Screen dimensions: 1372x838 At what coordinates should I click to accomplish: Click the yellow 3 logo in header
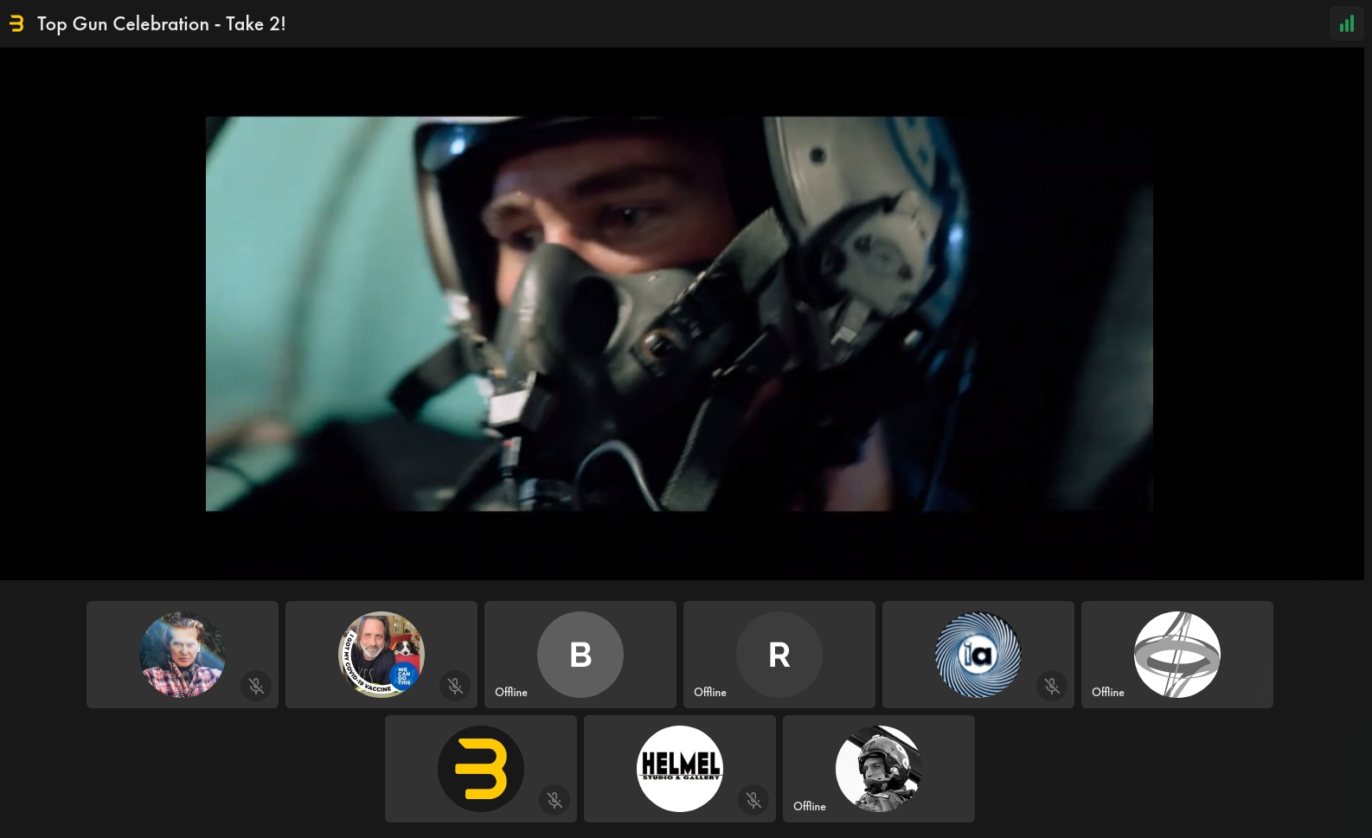[16, 24]
